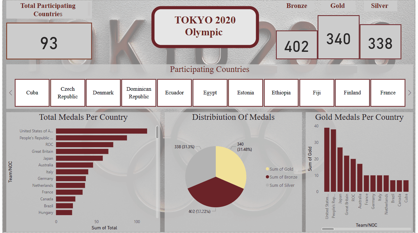
Task: Select the Fiji country filter button
Action: click(x=317, y=93)
